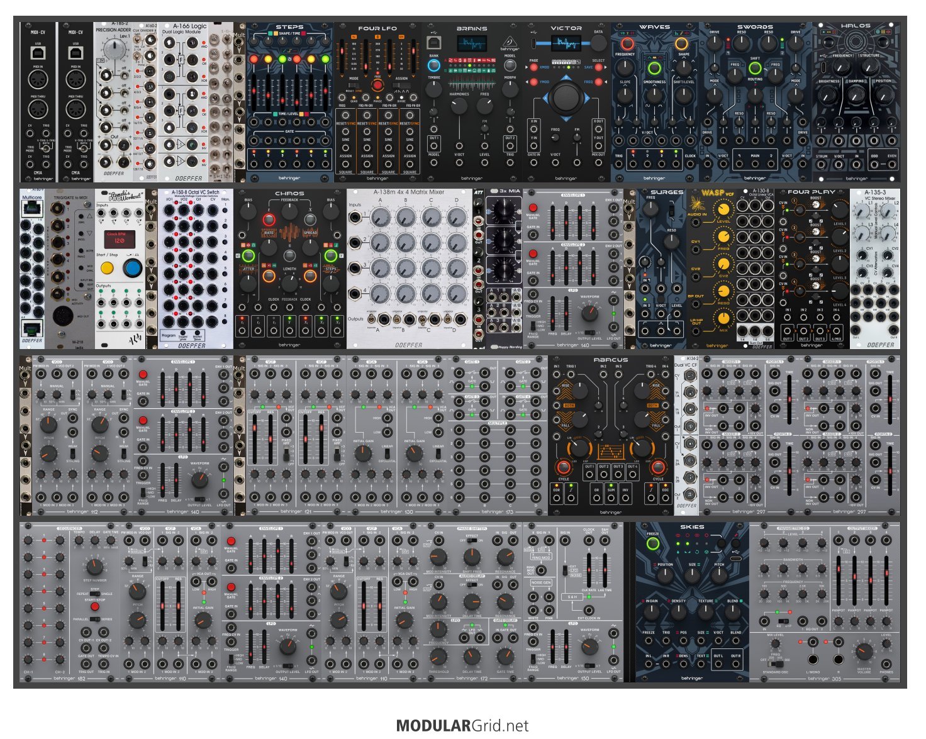Click the yellow RESO knob on WASP VCF

724,291
